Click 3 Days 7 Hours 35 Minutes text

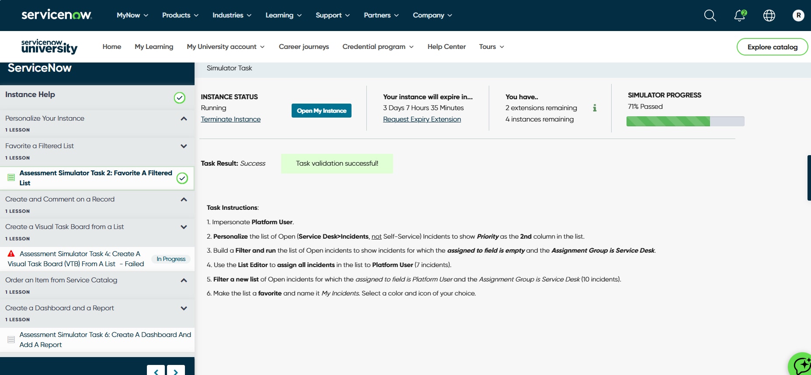pyautogui.click(x=423, y=108)
